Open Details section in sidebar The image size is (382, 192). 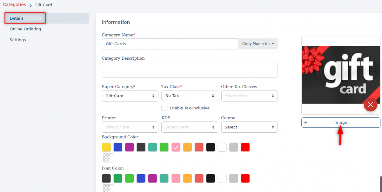pyautogui.click(x=17, y=18)
